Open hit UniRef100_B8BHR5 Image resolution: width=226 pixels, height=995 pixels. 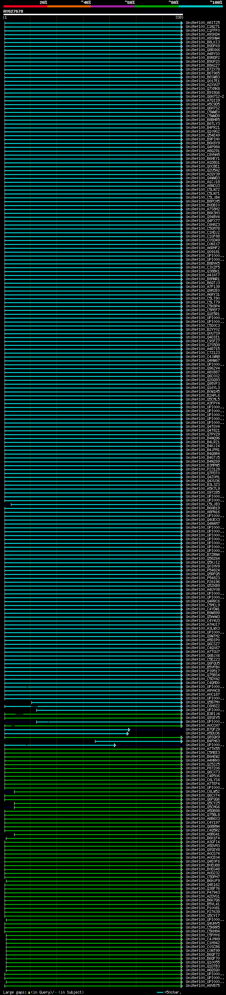pyautogui.click(x=203, y=120)
